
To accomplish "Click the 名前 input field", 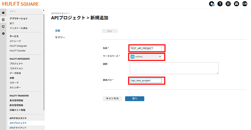I will point(146,48).
